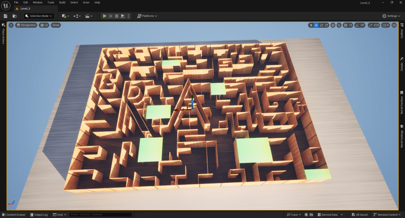405x218 pixels.
Task: Toggle scale snapping
Action: (371, 25)
